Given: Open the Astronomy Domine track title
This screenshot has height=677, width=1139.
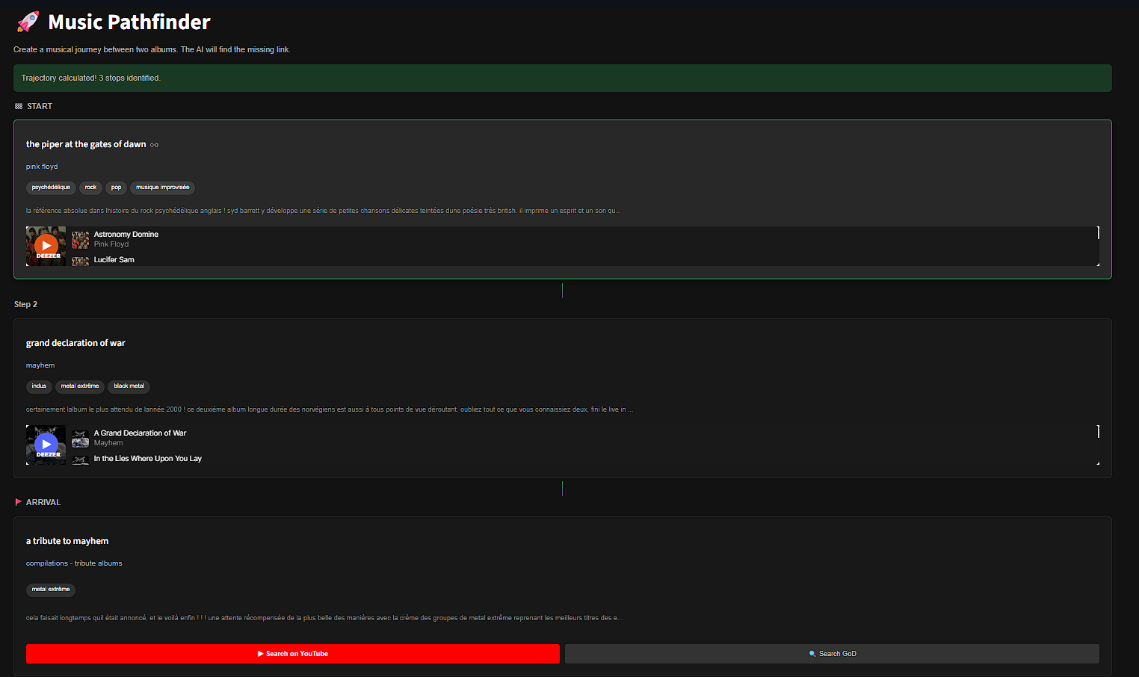Looking at the screenshot, I should tap(126, 235).
